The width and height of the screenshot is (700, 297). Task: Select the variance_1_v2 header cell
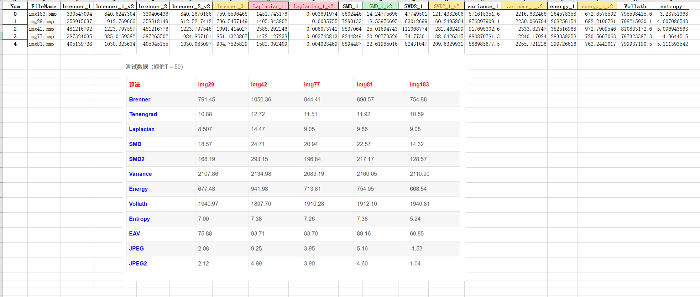coord(524,6)
